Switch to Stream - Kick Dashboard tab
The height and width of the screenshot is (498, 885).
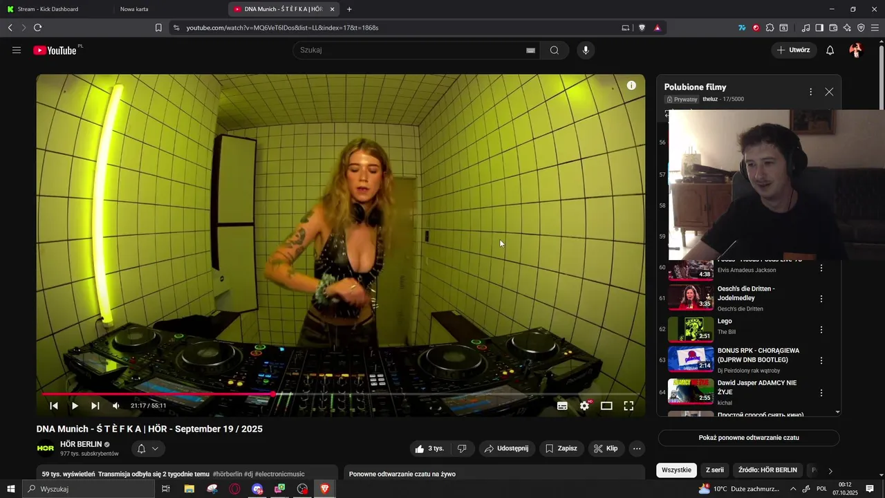[x=55, y=9]
